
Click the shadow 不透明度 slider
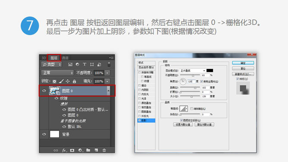190,75
